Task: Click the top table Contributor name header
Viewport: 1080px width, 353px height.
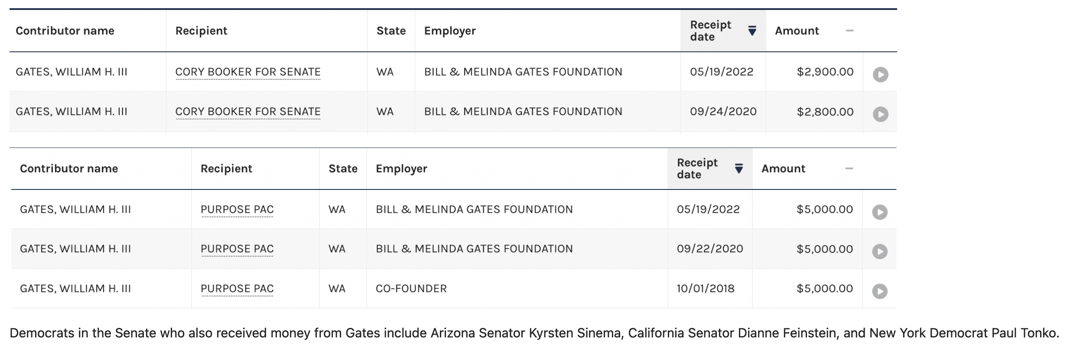Action: (x=65, y=31)
